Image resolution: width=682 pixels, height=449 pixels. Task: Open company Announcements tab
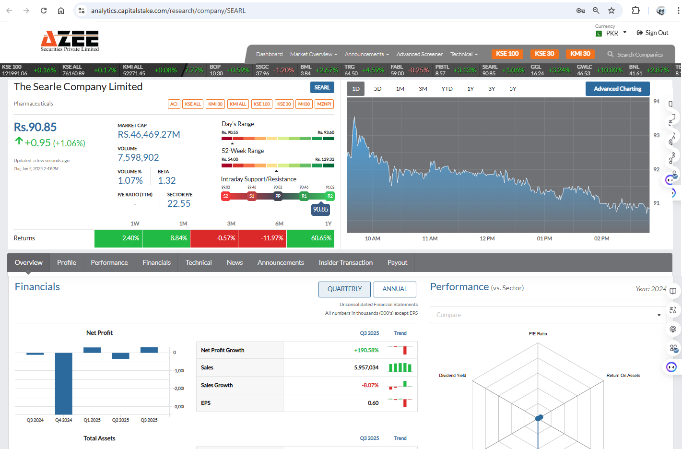(281, 262)
